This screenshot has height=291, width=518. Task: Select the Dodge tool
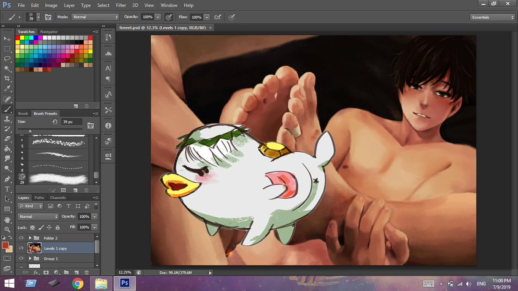[x=7, y=169]
